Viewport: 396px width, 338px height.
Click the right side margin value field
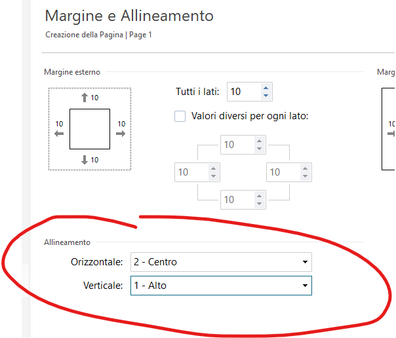point(282,172)
